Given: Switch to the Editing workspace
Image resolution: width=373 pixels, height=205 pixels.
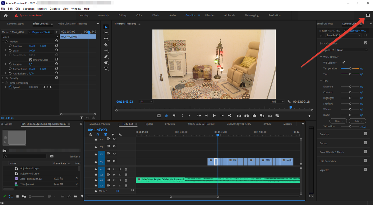Looking at the screenshot, I should [x=122, y=15].
